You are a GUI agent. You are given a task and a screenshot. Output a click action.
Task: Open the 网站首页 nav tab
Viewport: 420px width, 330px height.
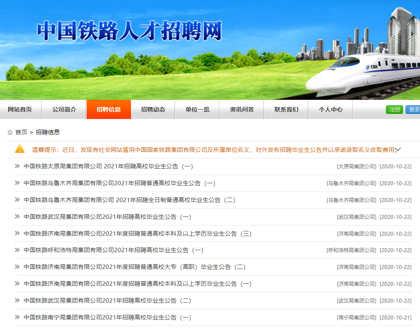point(20,109)
